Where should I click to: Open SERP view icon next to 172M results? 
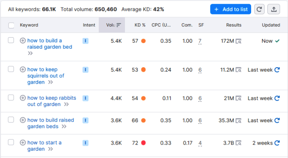coord(238,41)
